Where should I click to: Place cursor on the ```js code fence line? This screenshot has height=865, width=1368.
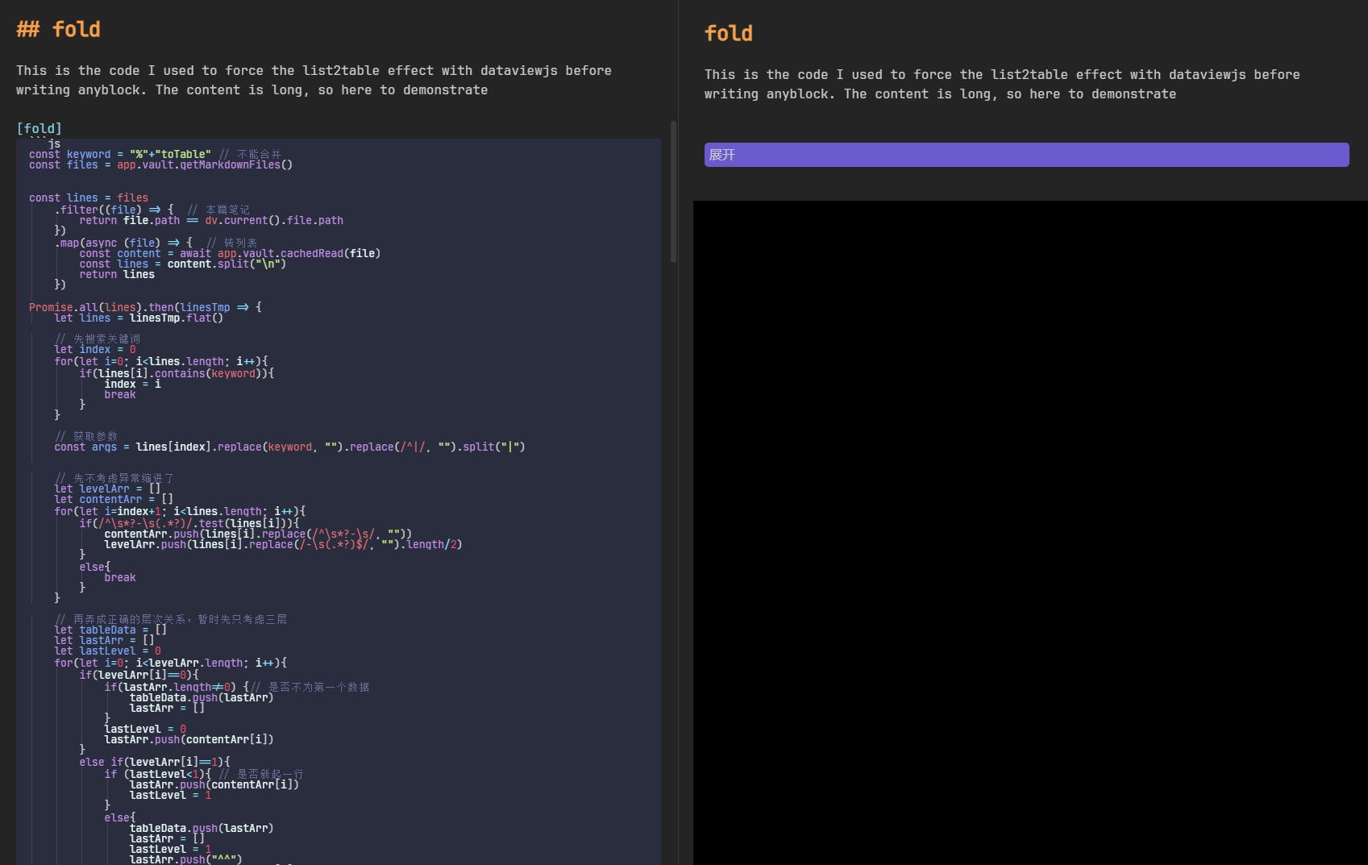(47, 143)
